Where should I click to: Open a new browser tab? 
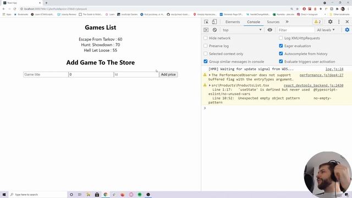click(46, 3)
